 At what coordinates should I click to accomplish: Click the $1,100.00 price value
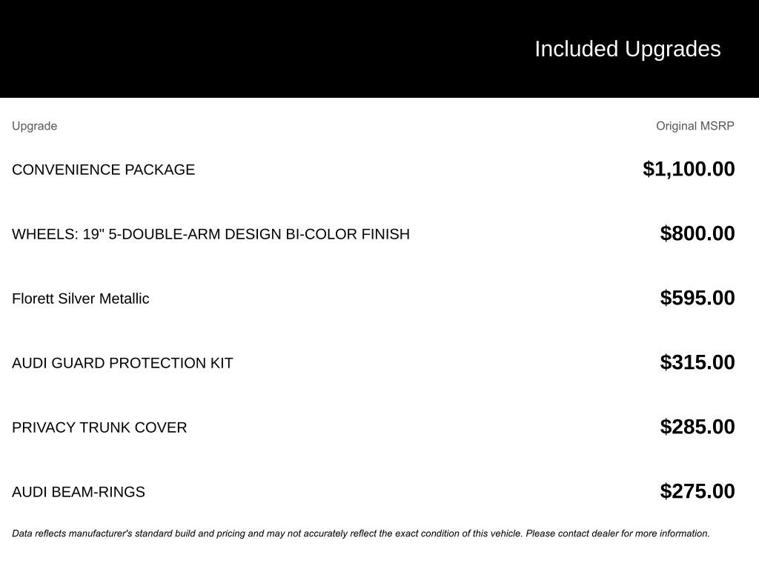[689, 170]
